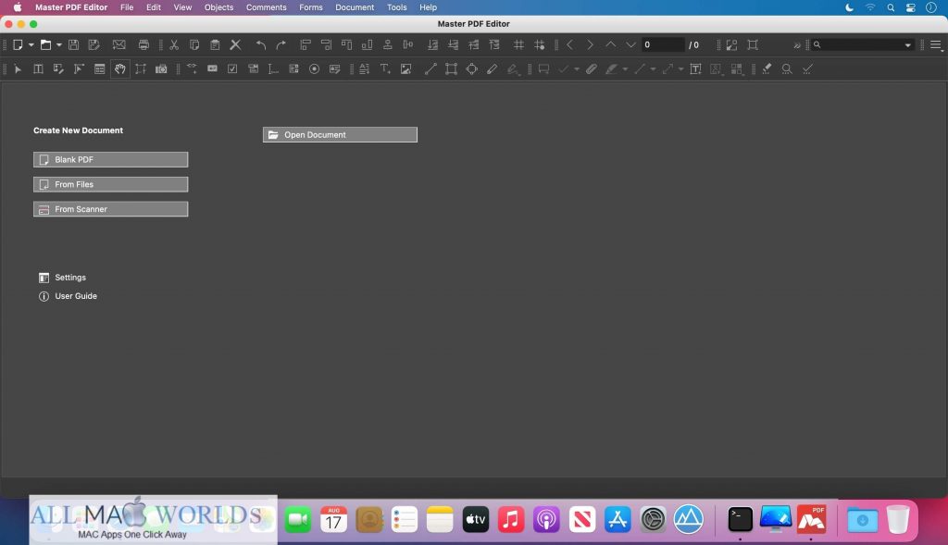948x545 pixels.
Task: Select the Text box tool
Action: coord(695,68)
